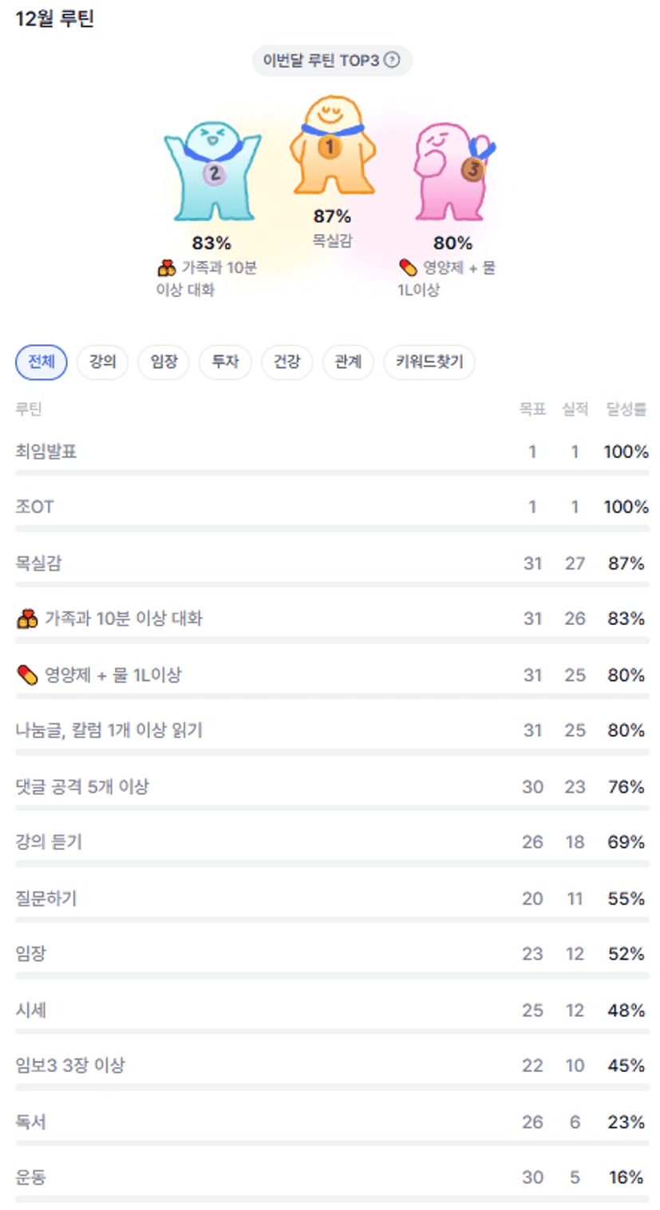Filter routines by 투자 tab
Viewport: 660px width, 1210px height.
[x=225, y=362]
